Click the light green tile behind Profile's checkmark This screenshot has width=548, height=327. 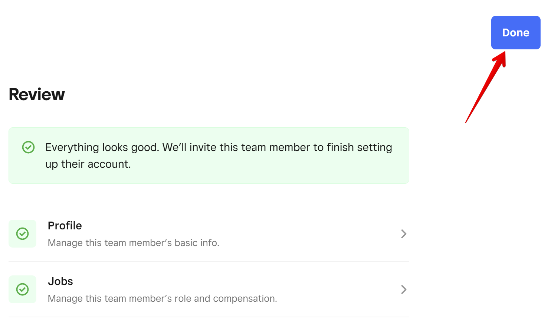(23, 234)
